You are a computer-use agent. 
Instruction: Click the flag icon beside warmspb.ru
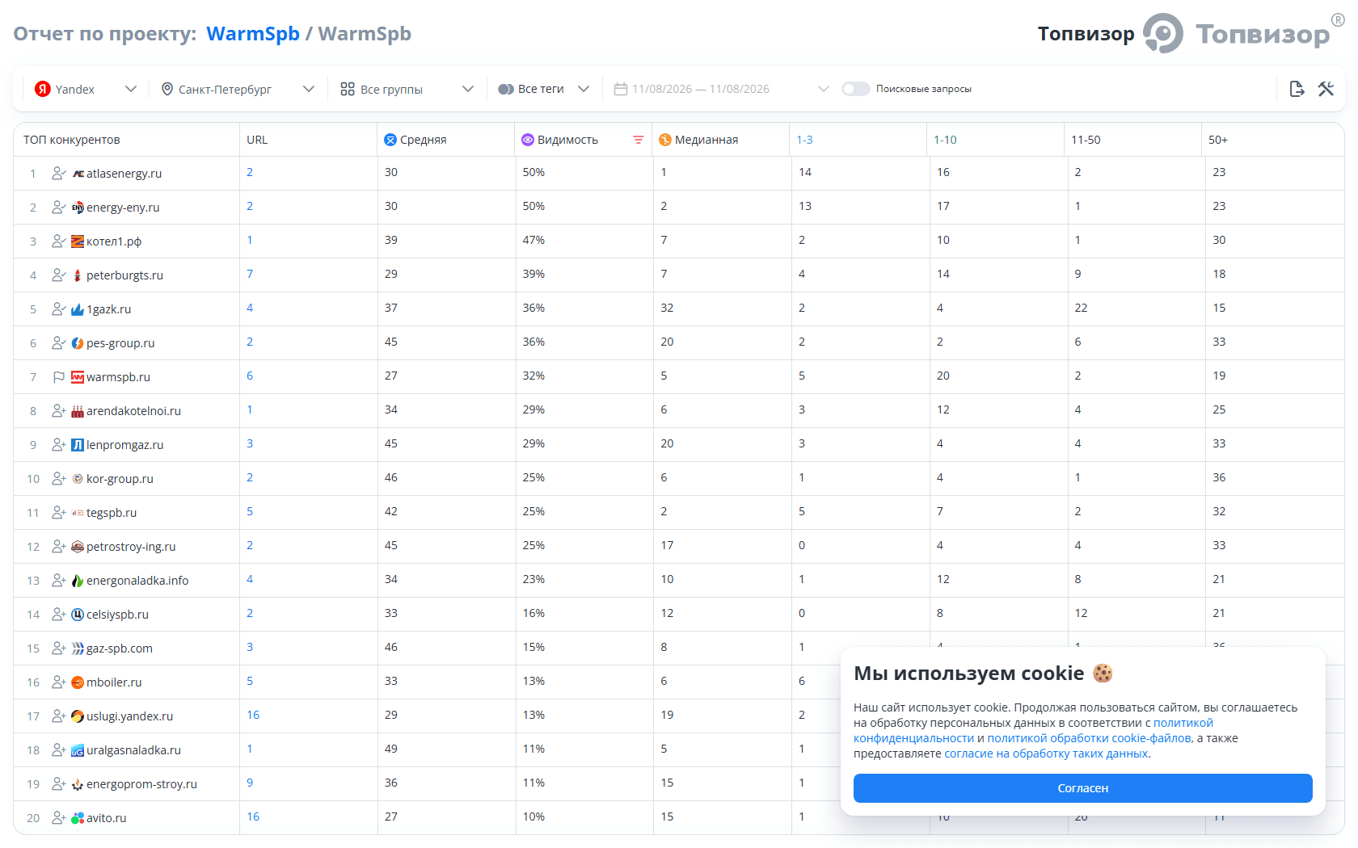click(x=59, y=376)
